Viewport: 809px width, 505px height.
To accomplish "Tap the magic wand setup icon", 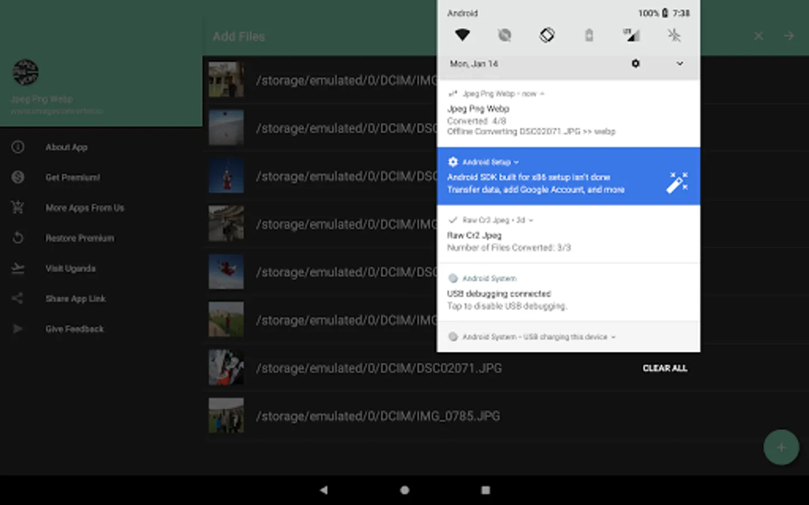I will (x=676, y=183).
